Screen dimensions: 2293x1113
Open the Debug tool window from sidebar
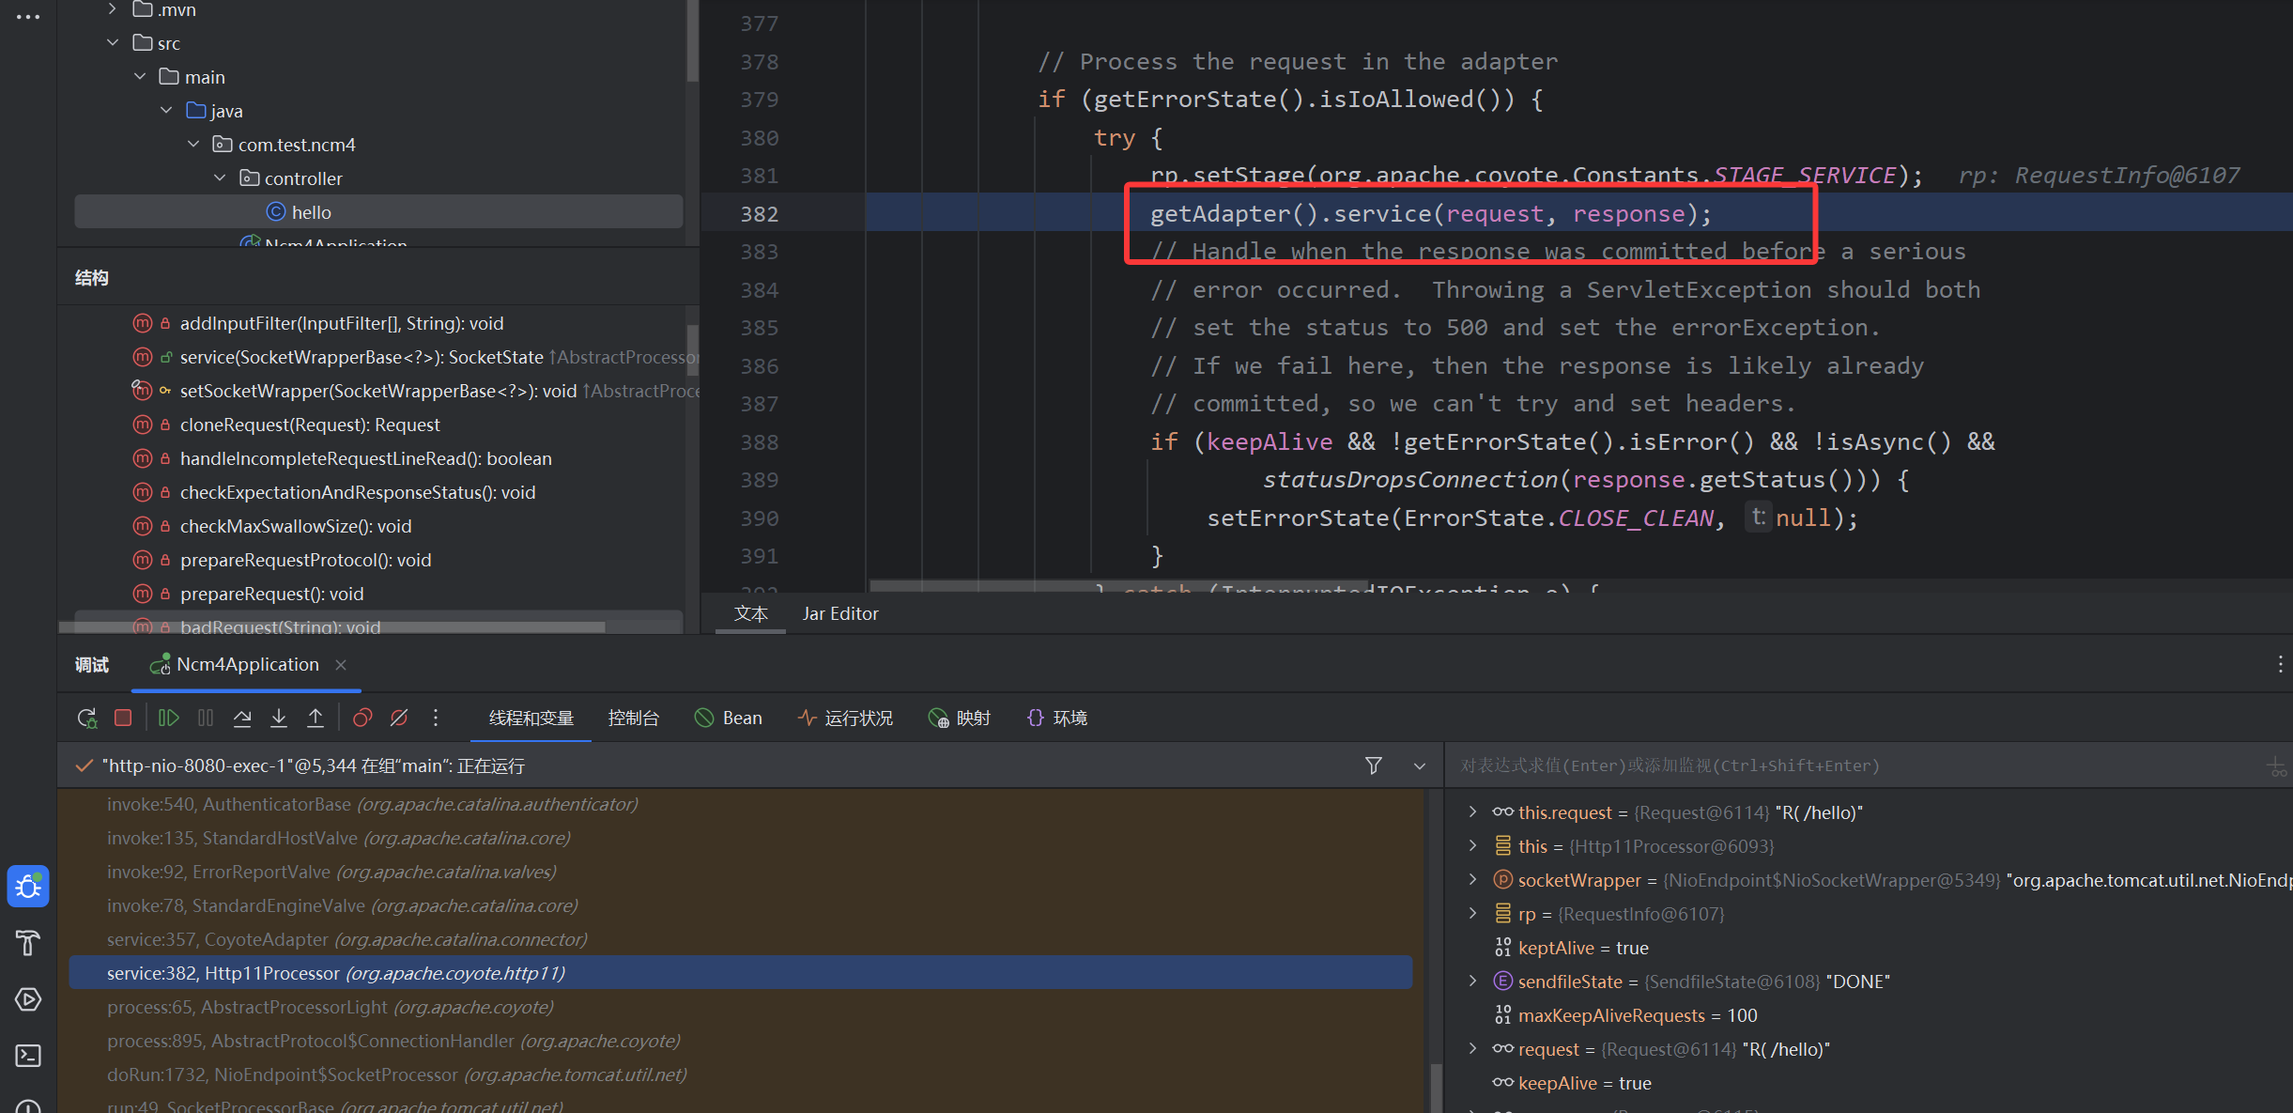coord(28,887)
